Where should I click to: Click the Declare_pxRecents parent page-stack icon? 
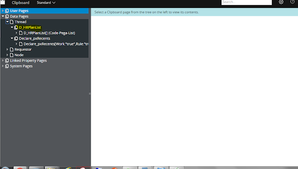[x=16, y=38]
